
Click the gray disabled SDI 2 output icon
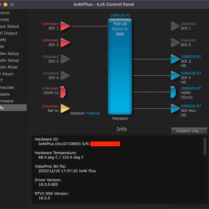175,42
